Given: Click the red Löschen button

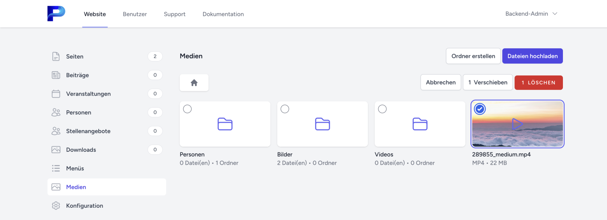Looking at the screenshot, I should pyautogui.click(x=538, y=83).
